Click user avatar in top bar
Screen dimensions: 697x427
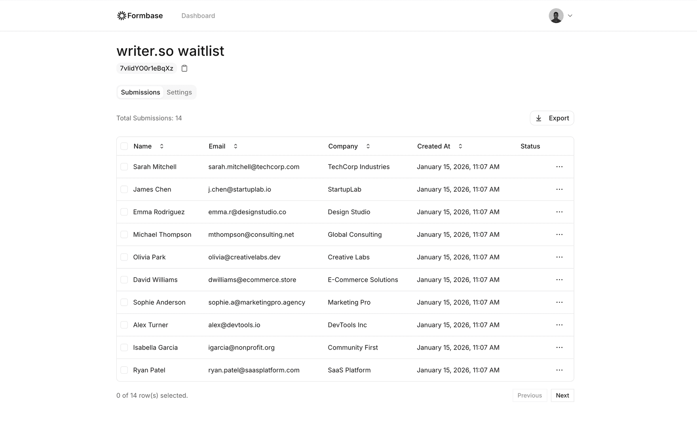[x=556, y=16]
